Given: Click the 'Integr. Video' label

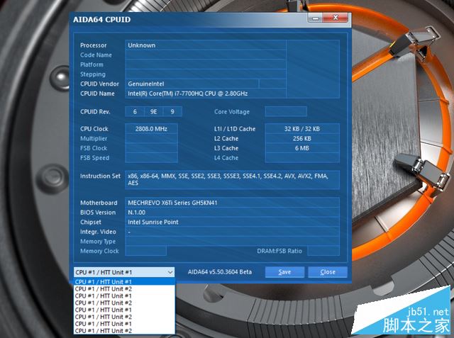Looking at the screenshot, I should pyautogui.click(x=98, y=232).
